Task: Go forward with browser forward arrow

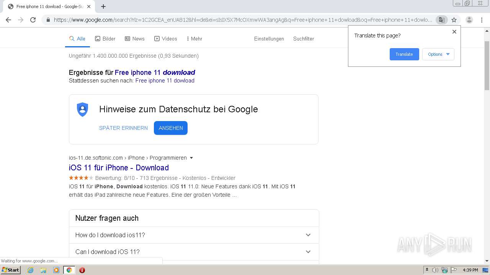Action: (21, 20)
